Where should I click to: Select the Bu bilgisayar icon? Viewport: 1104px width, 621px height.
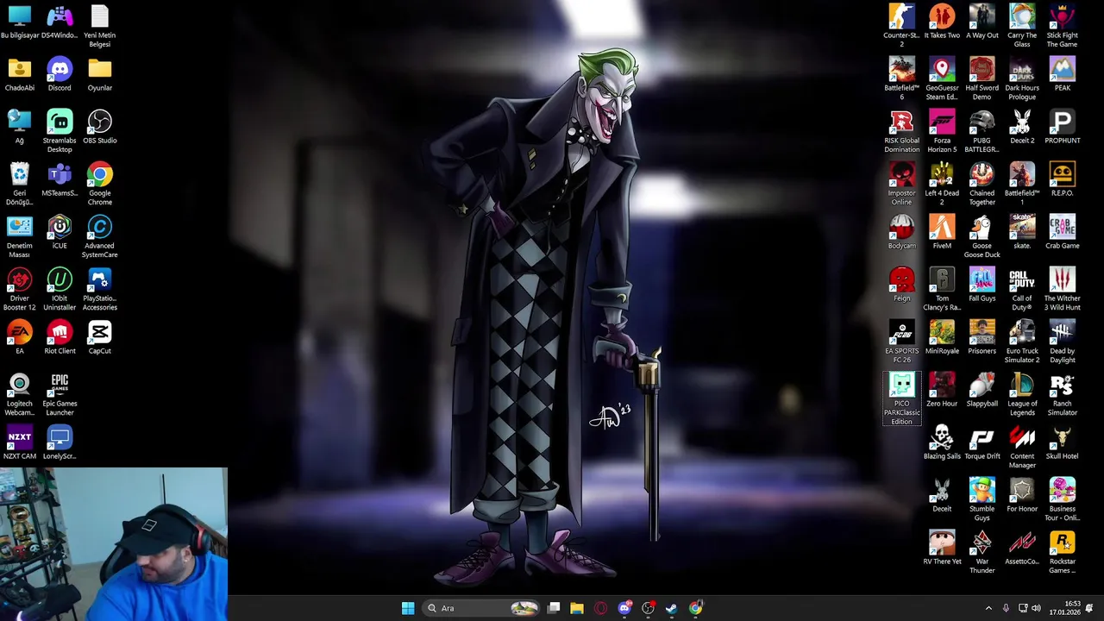20,22
